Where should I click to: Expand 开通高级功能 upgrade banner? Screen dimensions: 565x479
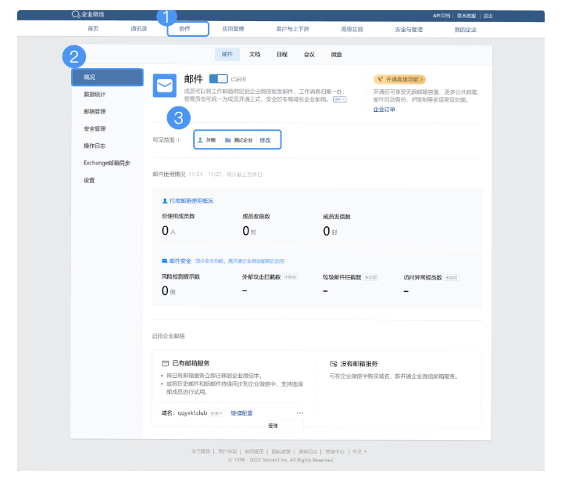(x=399, y=79)
